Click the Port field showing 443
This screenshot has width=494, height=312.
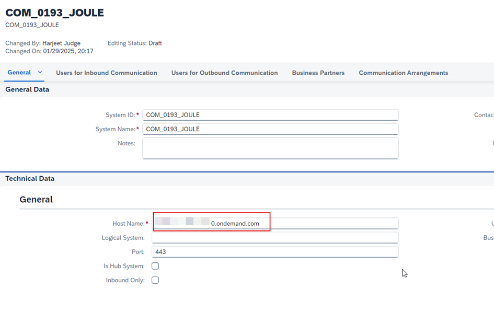coord(274,252)
